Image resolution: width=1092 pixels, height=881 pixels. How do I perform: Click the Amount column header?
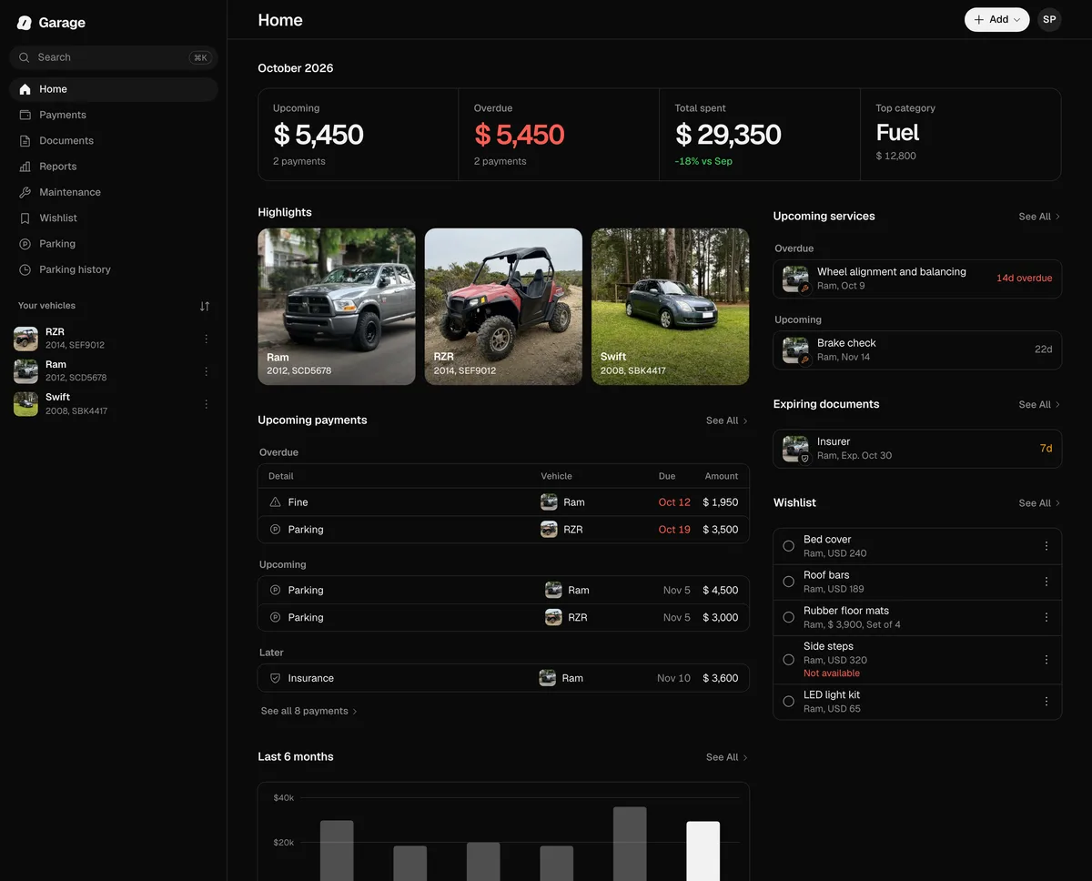tap(722, 476)
